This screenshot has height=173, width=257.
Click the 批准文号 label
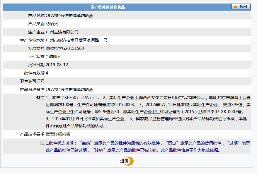coord(36,48)
